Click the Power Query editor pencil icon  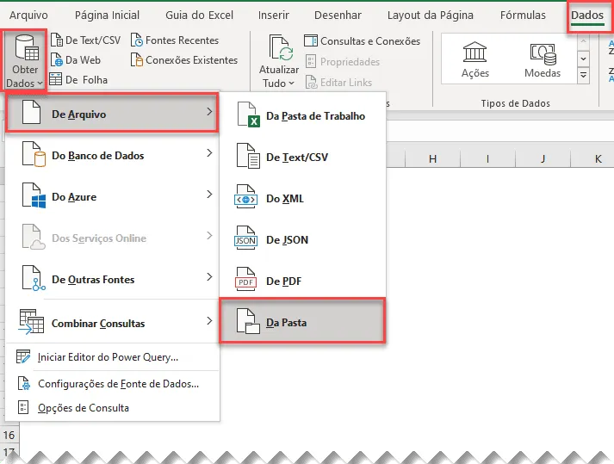coord(23,357)
